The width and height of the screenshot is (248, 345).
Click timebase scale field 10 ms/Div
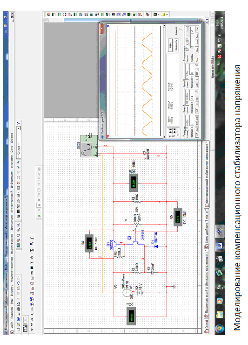coord(187,123)
